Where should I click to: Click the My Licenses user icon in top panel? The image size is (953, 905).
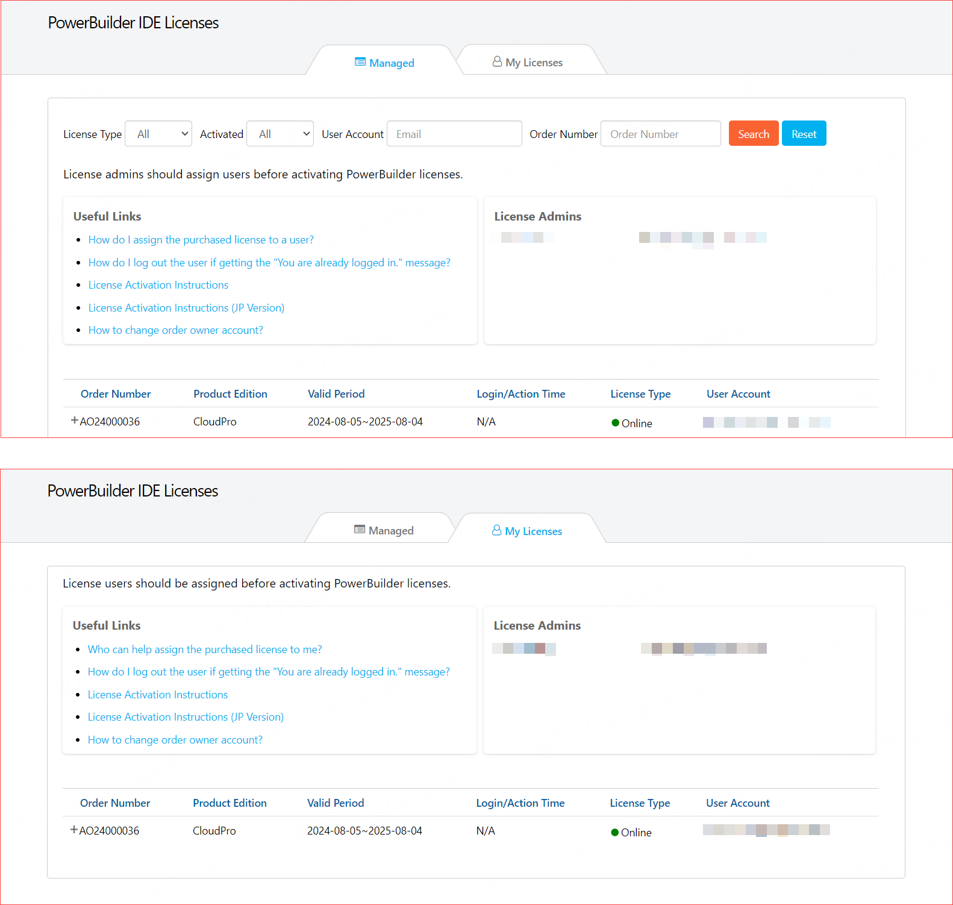[x=497, y=61]
